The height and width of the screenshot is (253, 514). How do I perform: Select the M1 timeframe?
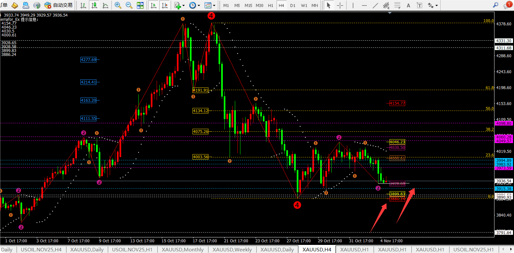(226, 6)
